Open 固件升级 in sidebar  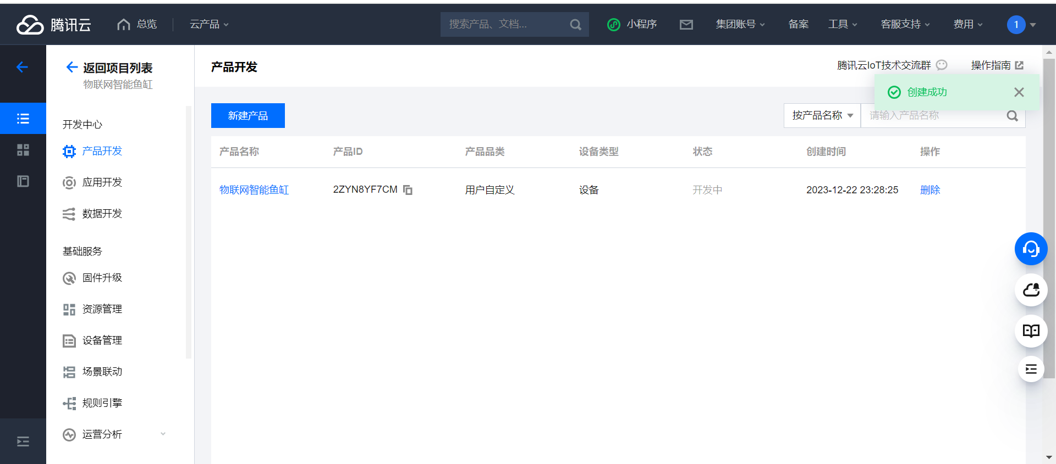point(102,278)
